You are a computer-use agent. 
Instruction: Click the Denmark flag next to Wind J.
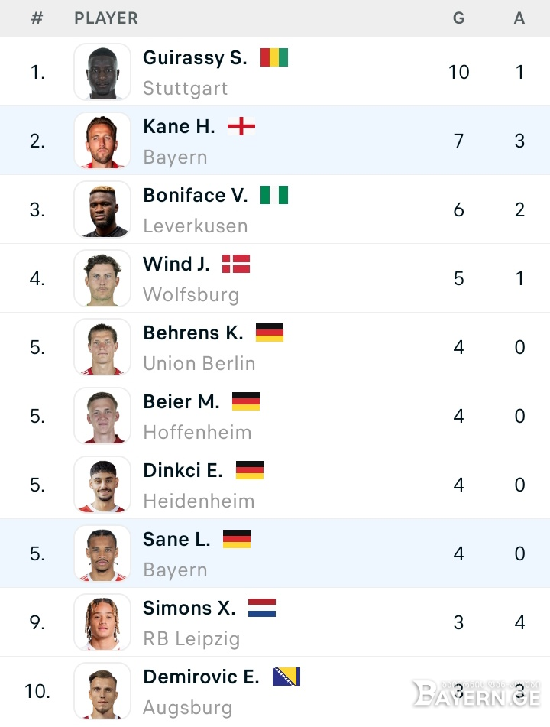[236, 264]
